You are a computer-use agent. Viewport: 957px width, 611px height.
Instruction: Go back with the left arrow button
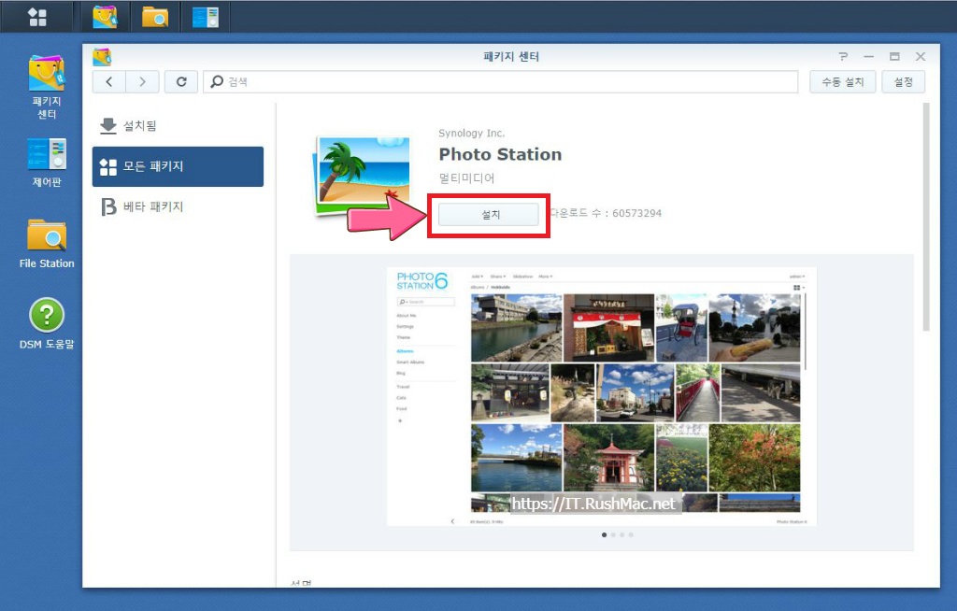click(x=109, y=82)
